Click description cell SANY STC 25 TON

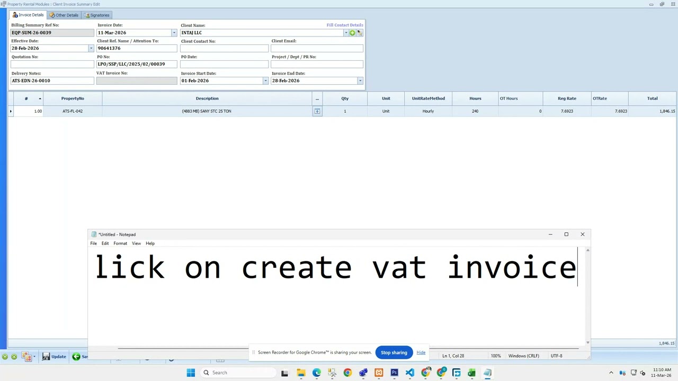pyautogui.click(x=207, y=111)
